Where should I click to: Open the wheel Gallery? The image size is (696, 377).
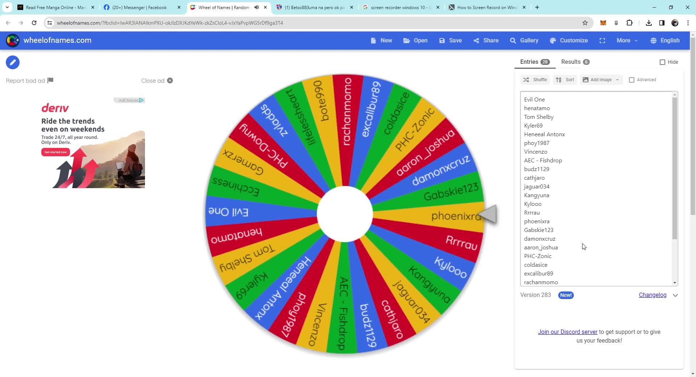524,40
